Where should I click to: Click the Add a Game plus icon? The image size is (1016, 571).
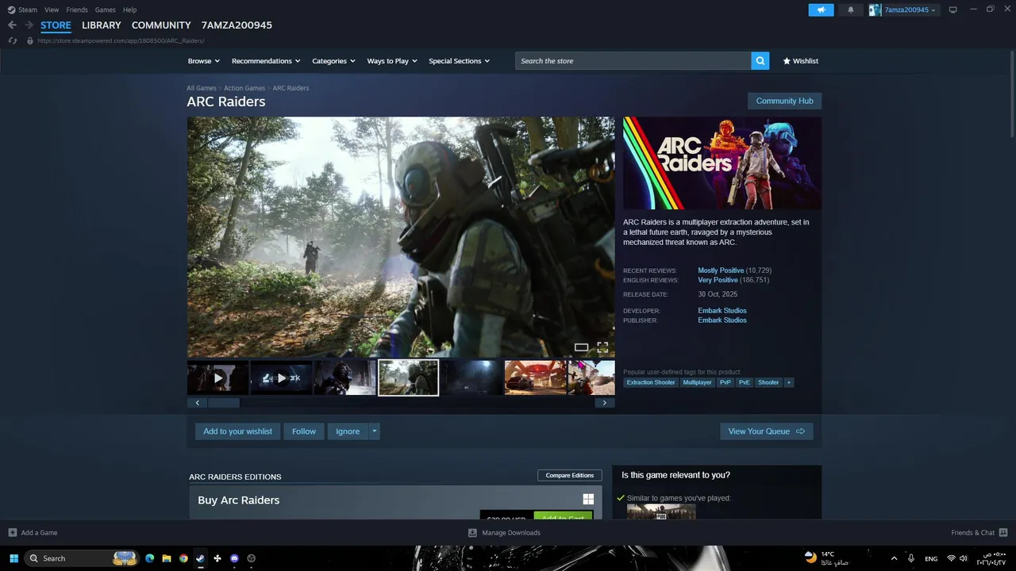[12, 532]
